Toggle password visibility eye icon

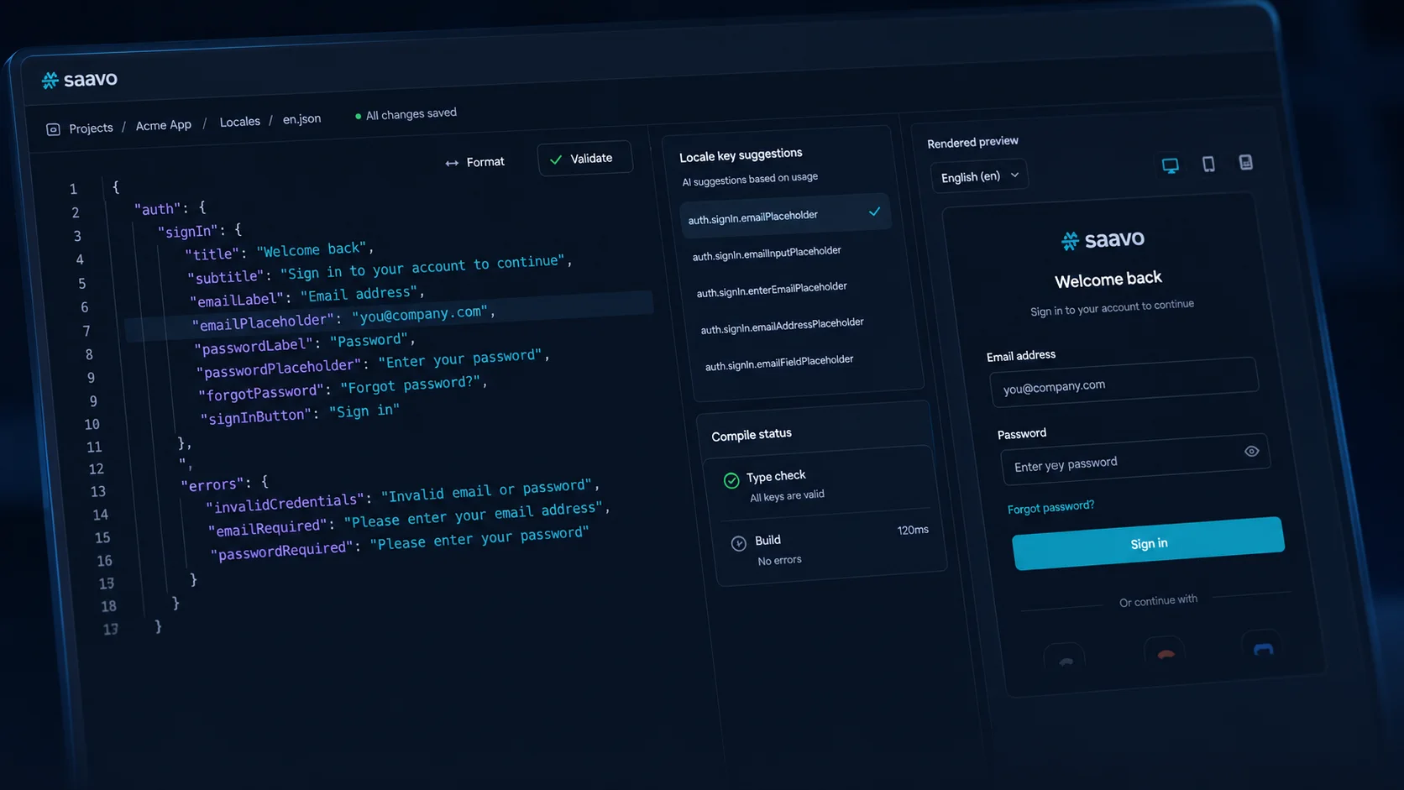tap(1251, 451)
